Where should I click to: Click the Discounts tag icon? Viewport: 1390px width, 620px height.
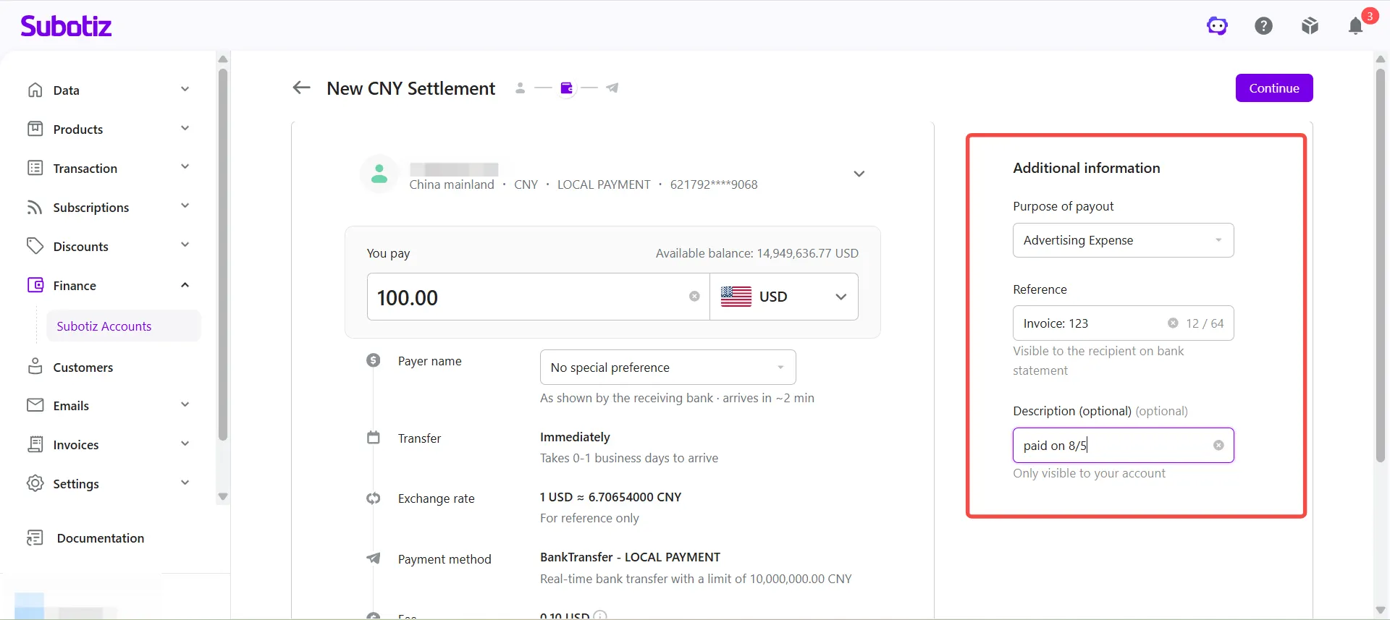[35, 246]
